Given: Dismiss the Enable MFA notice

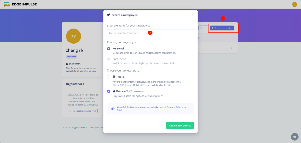Looking at the screenshot, I should click(98, 64).
